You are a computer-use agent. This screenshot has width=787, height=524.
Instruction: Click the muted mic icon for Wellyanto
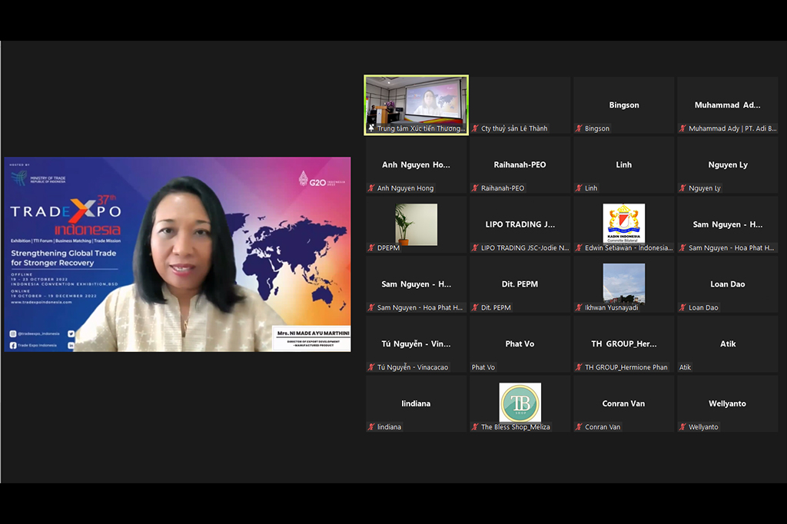pos(682,427)
